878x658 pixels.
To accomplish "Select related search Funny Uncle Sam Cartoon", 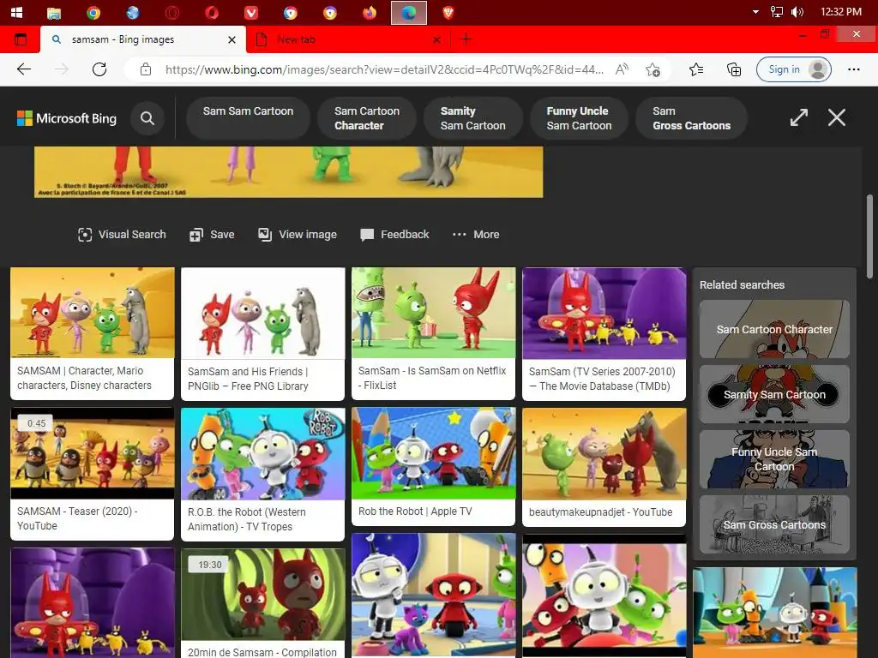I will 774,459.
